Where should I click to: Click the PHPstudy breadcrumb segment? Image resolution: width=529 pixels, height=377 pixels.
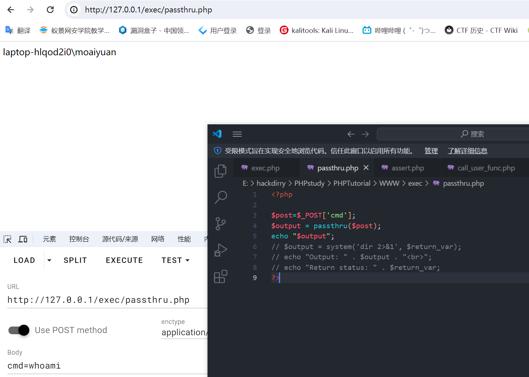(x=309, y=183)
